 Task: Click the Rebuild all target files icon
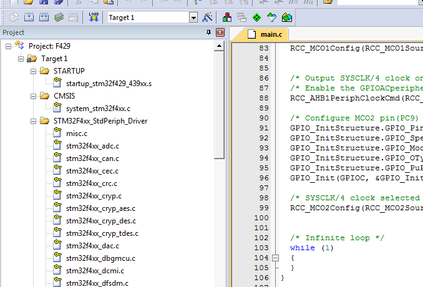(44, 17)
